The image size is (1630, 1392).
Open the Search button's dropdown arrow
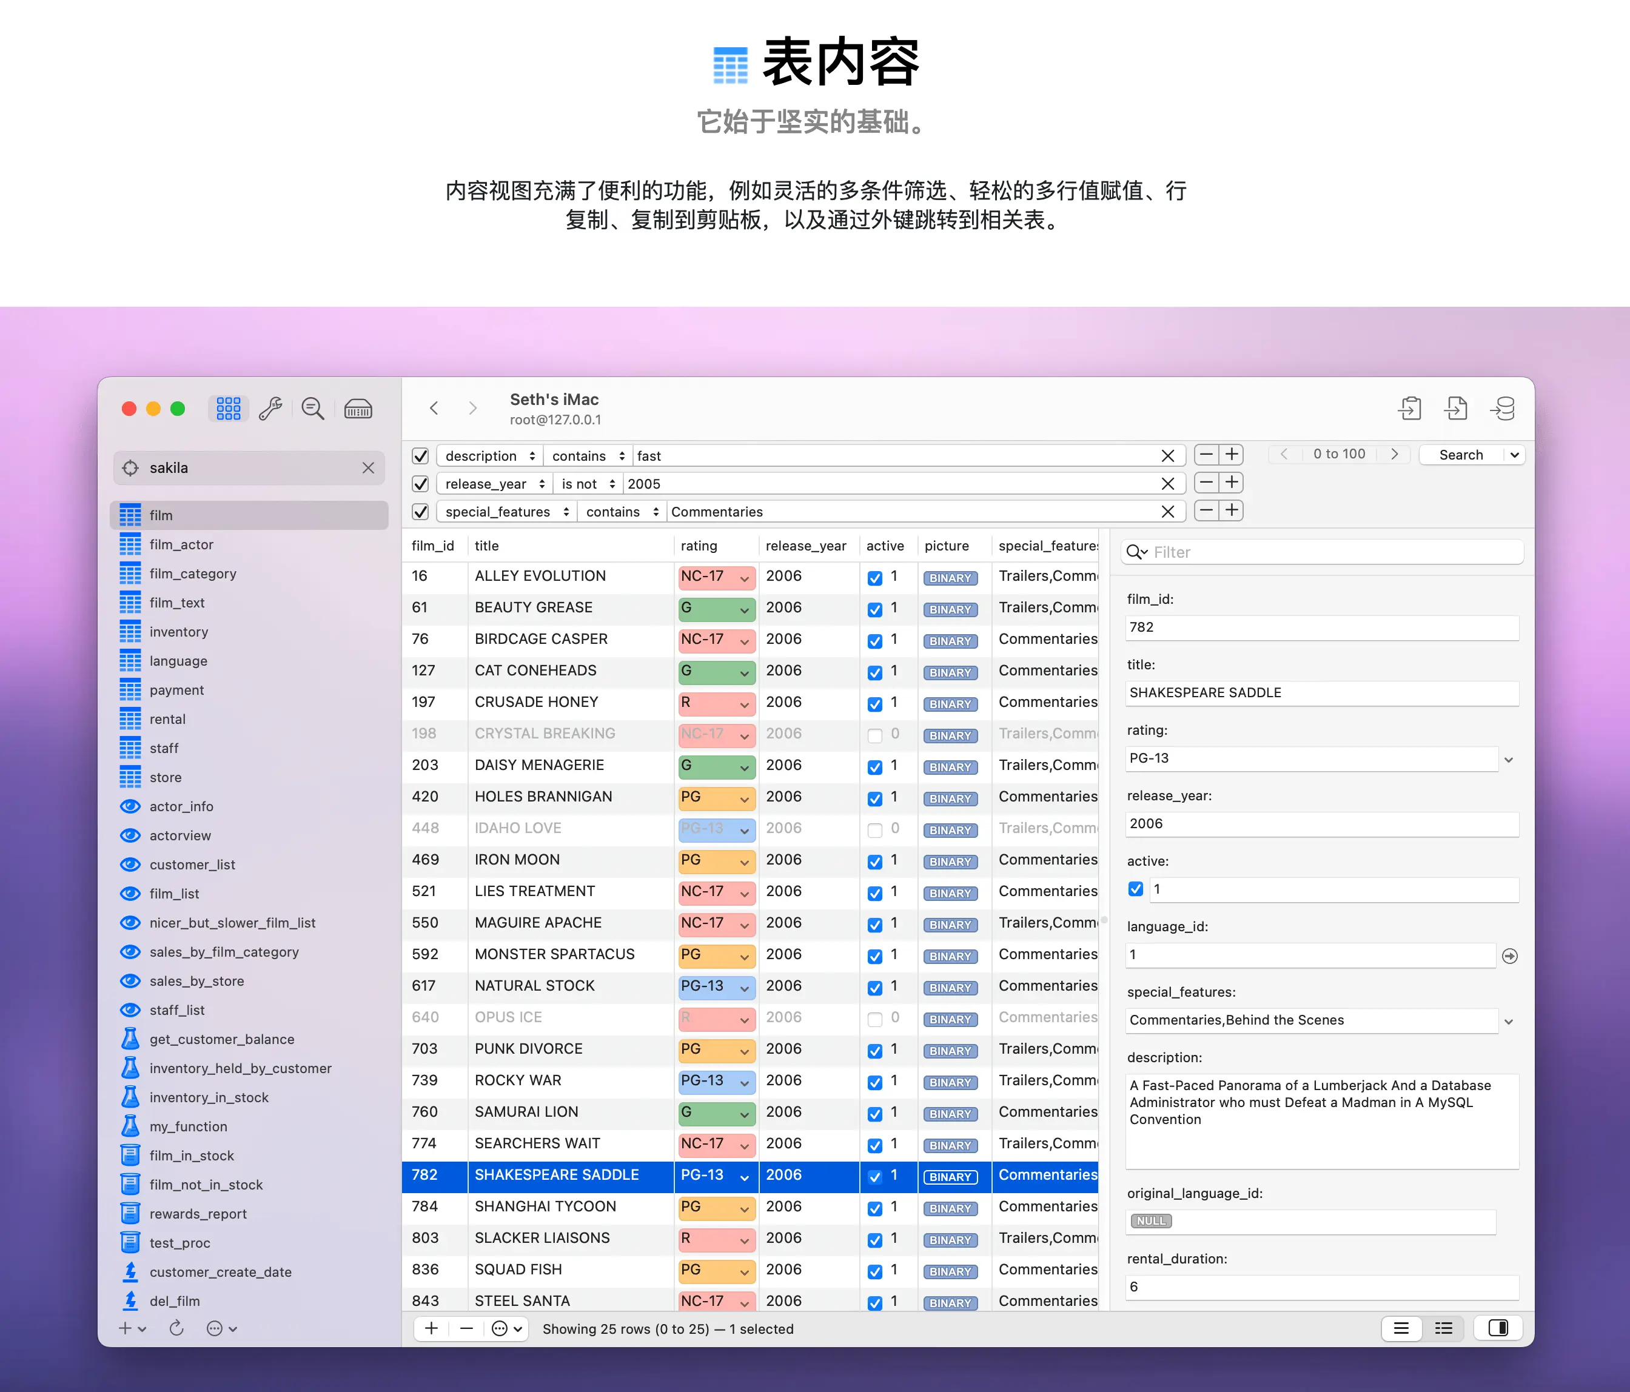click(x=1514, y=455)
